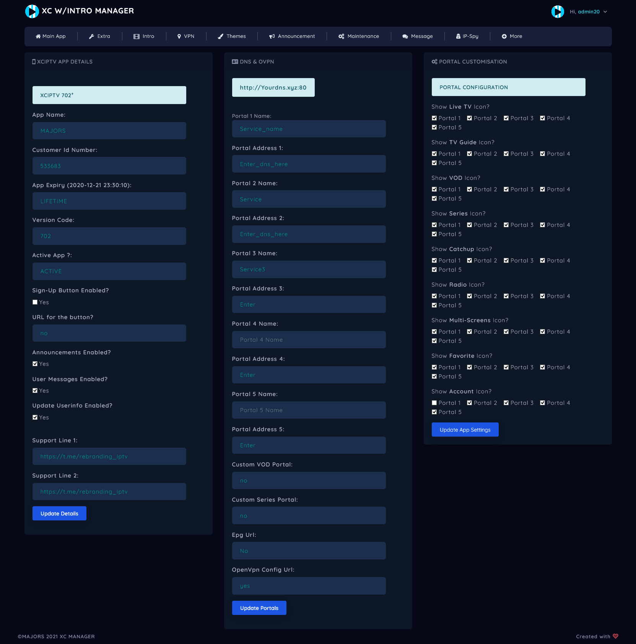Click the wrench icon for Extra
Screen dimensions: 636x644
point(91,36)
